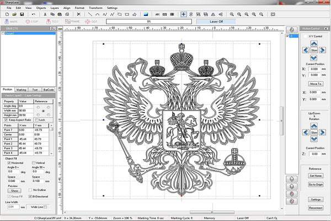Toggle Keep Aspect Ratio checkbox
Screen dimensions: 331x221
pos(6,119)
